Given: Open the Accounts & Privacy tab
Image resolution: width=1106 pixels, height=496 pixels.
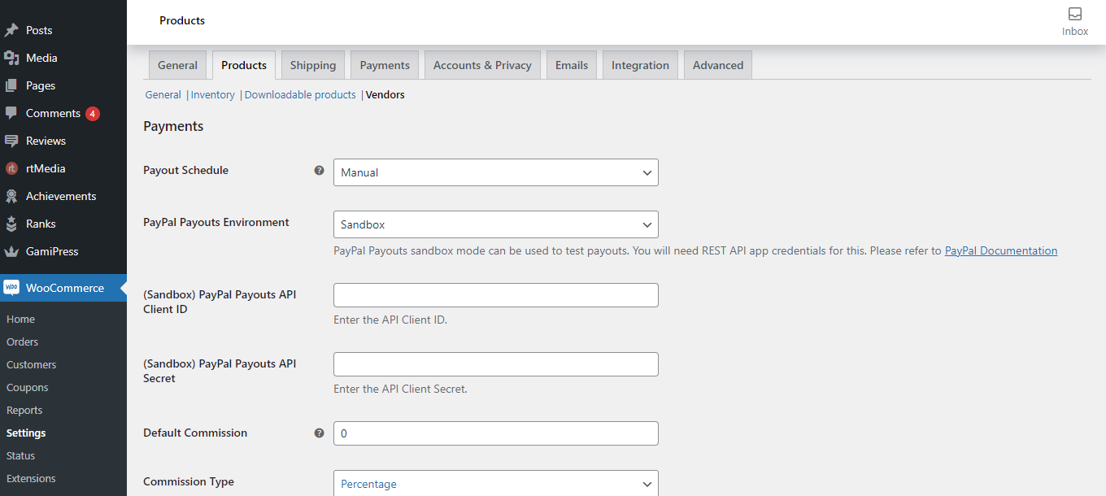Looking at the screenshot, I should pyautogui.click(x=482, y=65).
